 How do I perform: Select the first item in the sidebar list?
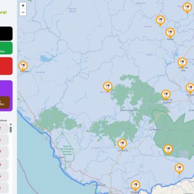click(4, 128)
